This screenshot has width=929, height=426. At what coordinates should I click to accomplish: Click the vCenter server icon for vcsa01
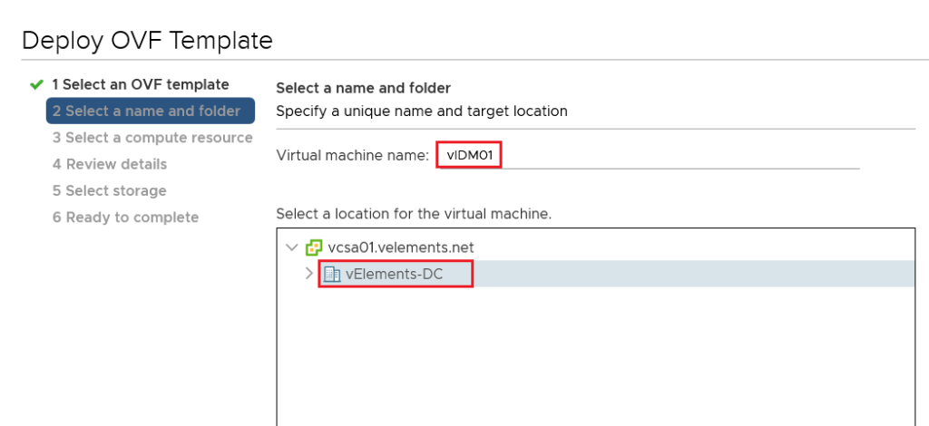314,247
